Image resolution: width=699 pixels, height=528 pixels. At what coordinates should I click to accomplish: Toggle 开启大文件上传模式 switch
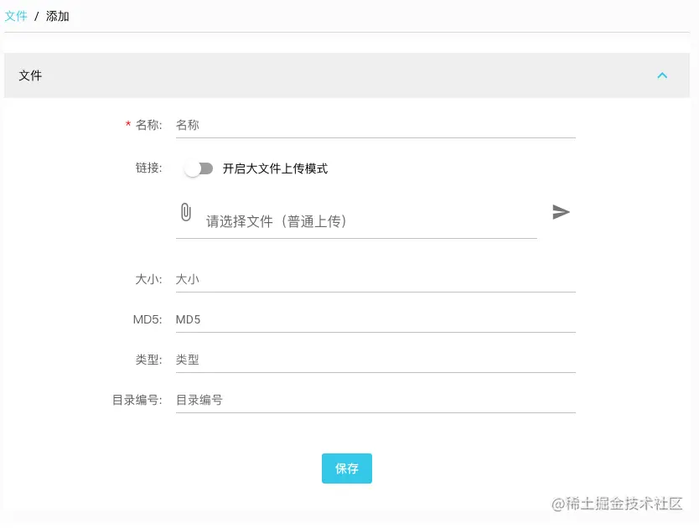(x=199, y=168)
